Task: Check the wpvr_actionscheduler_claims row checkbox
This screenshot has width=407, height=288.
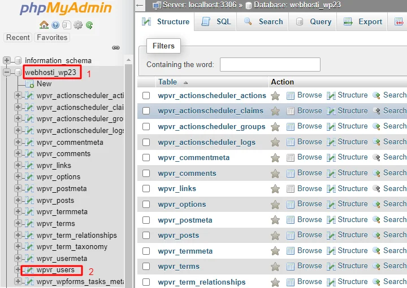Action: tap(146, 111)
